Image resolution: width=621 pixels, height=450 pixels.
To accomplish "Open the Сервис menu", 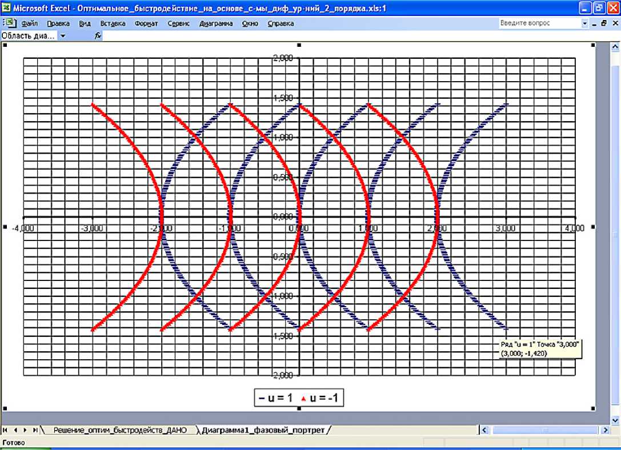I will 179,23.
